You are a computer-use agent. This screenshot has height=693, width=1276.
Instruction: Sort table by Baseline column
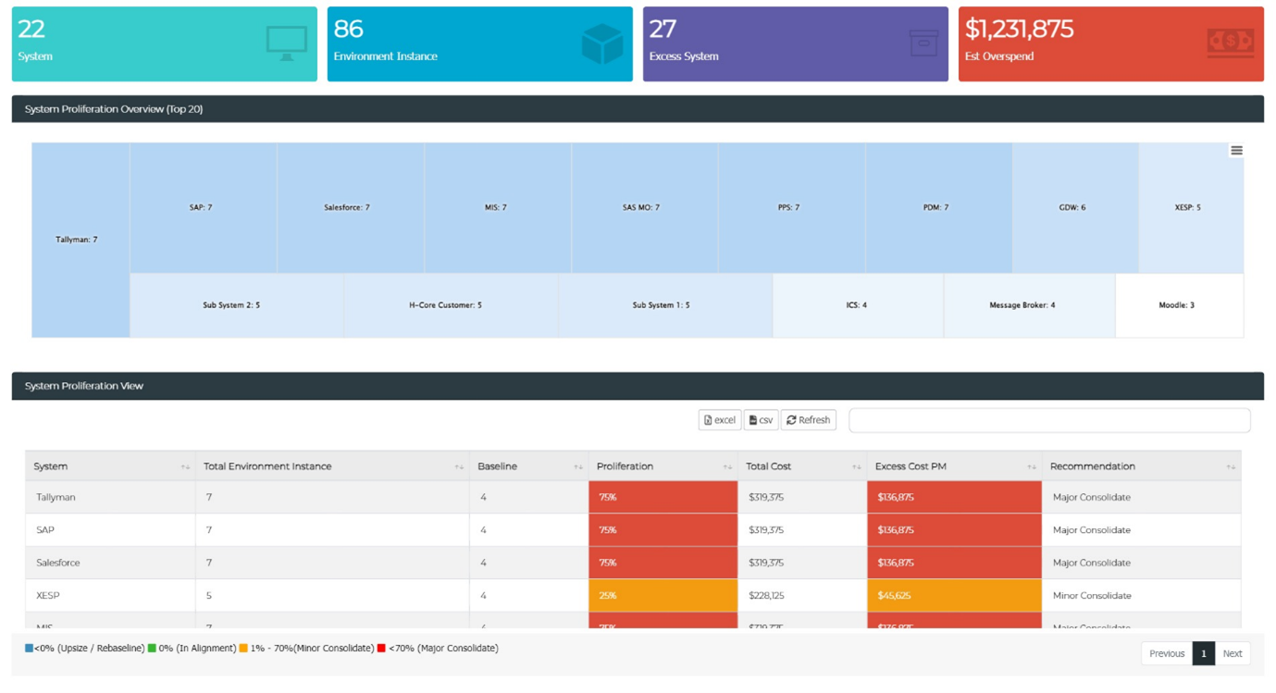coord(528,466)
